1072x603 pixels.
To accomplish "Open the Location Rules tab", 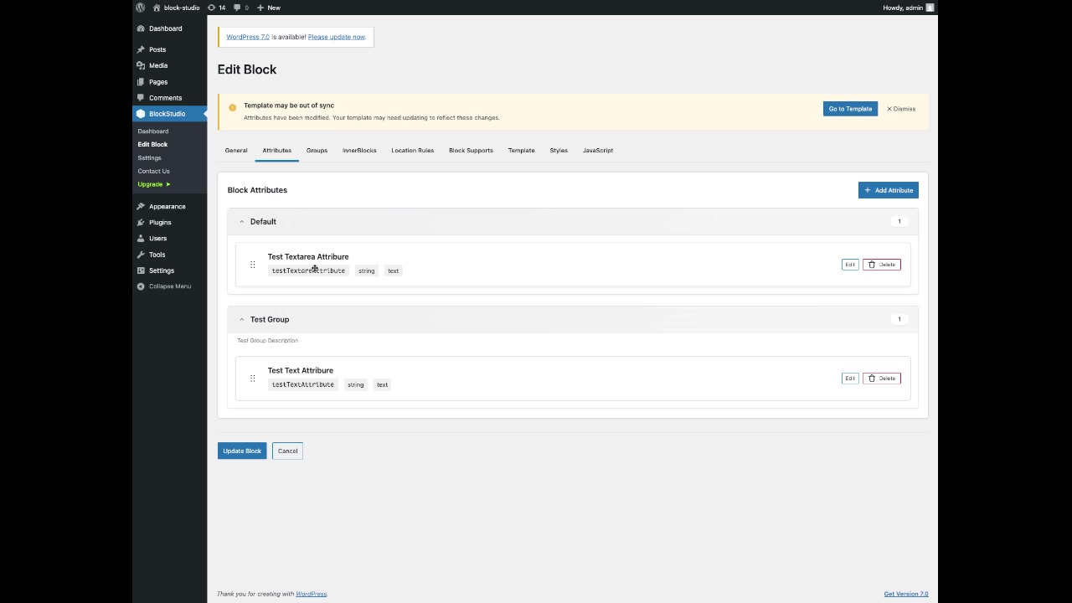I will coord(412,151).
